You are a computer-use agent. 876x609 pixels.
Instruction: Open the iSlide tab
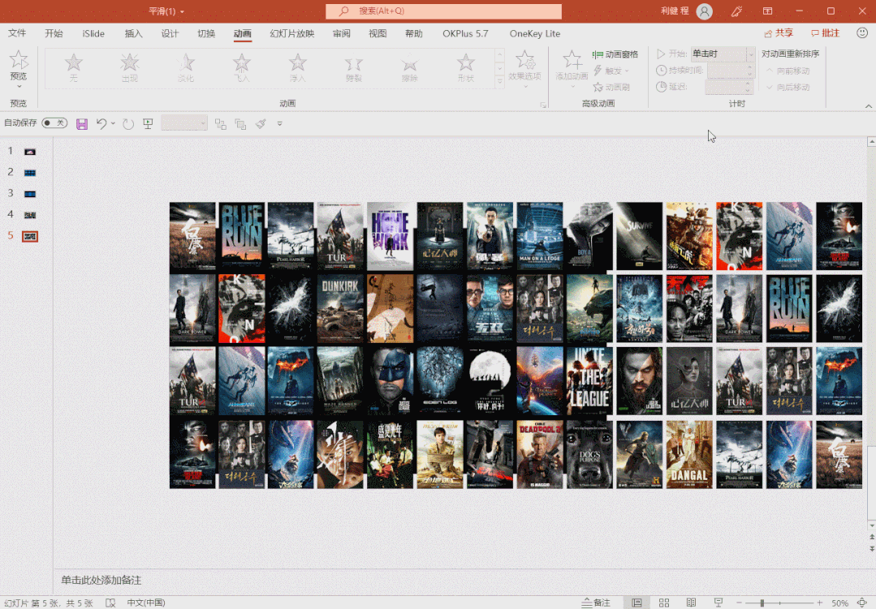click(93, 33)
